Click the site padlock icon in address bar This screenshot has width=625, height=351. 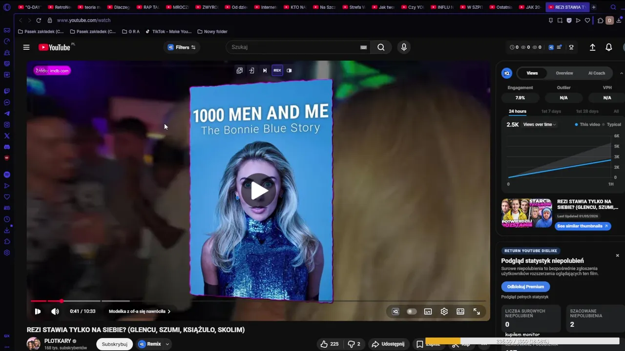[x=50, y=20]
